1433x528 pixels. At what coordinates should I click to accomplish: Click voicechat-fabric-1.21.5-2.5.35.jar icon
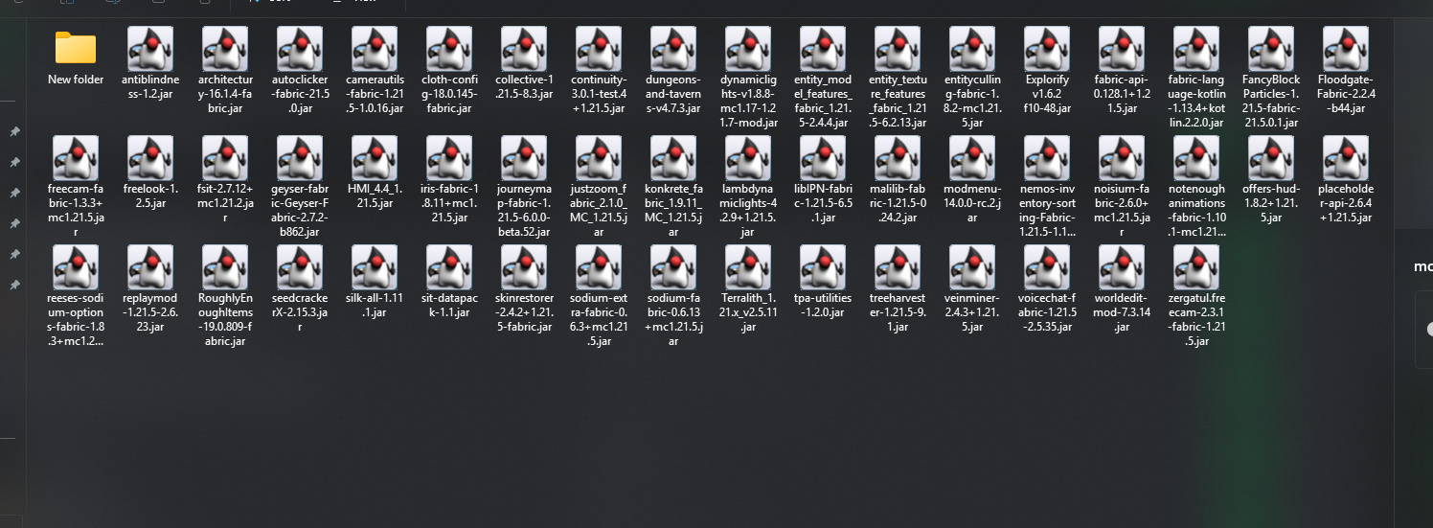point(1047,267)
